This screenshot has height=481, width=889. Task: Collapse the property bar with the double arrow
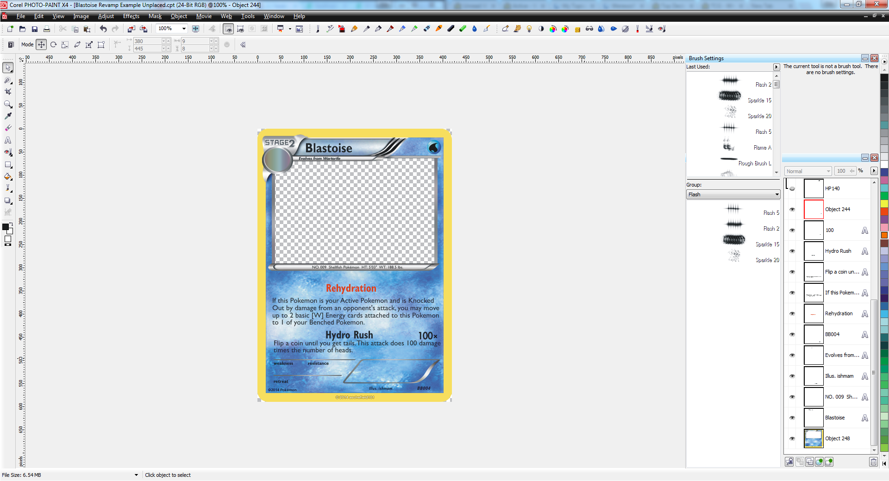tap(243, 45)
